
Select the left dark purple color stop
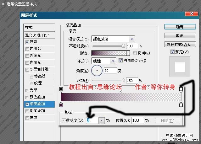(x=61, y=104)
